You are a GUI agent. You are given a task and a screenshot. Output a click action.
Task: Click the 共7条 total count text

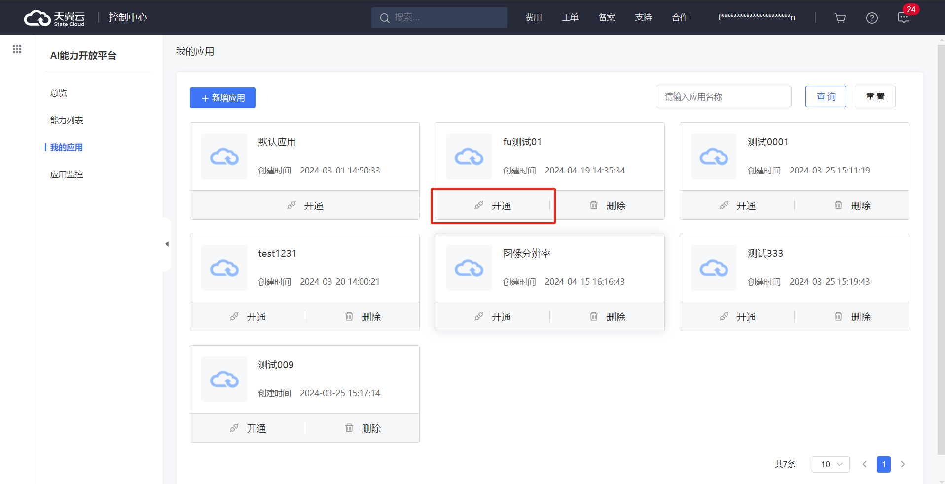[x=785, y=464]
